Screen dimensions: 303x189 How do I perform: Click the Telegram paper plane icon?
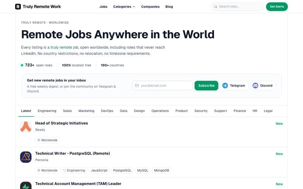pos(225,85)
